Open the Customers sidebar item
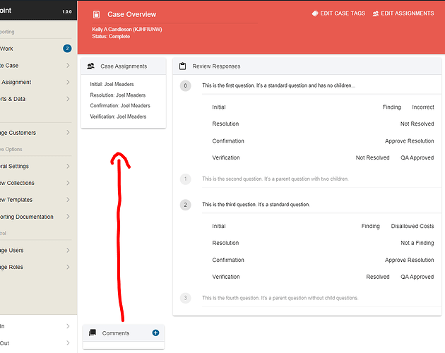The width and height of the screenshot is (445, 353). pyautogui.click(x=36, y=133)
